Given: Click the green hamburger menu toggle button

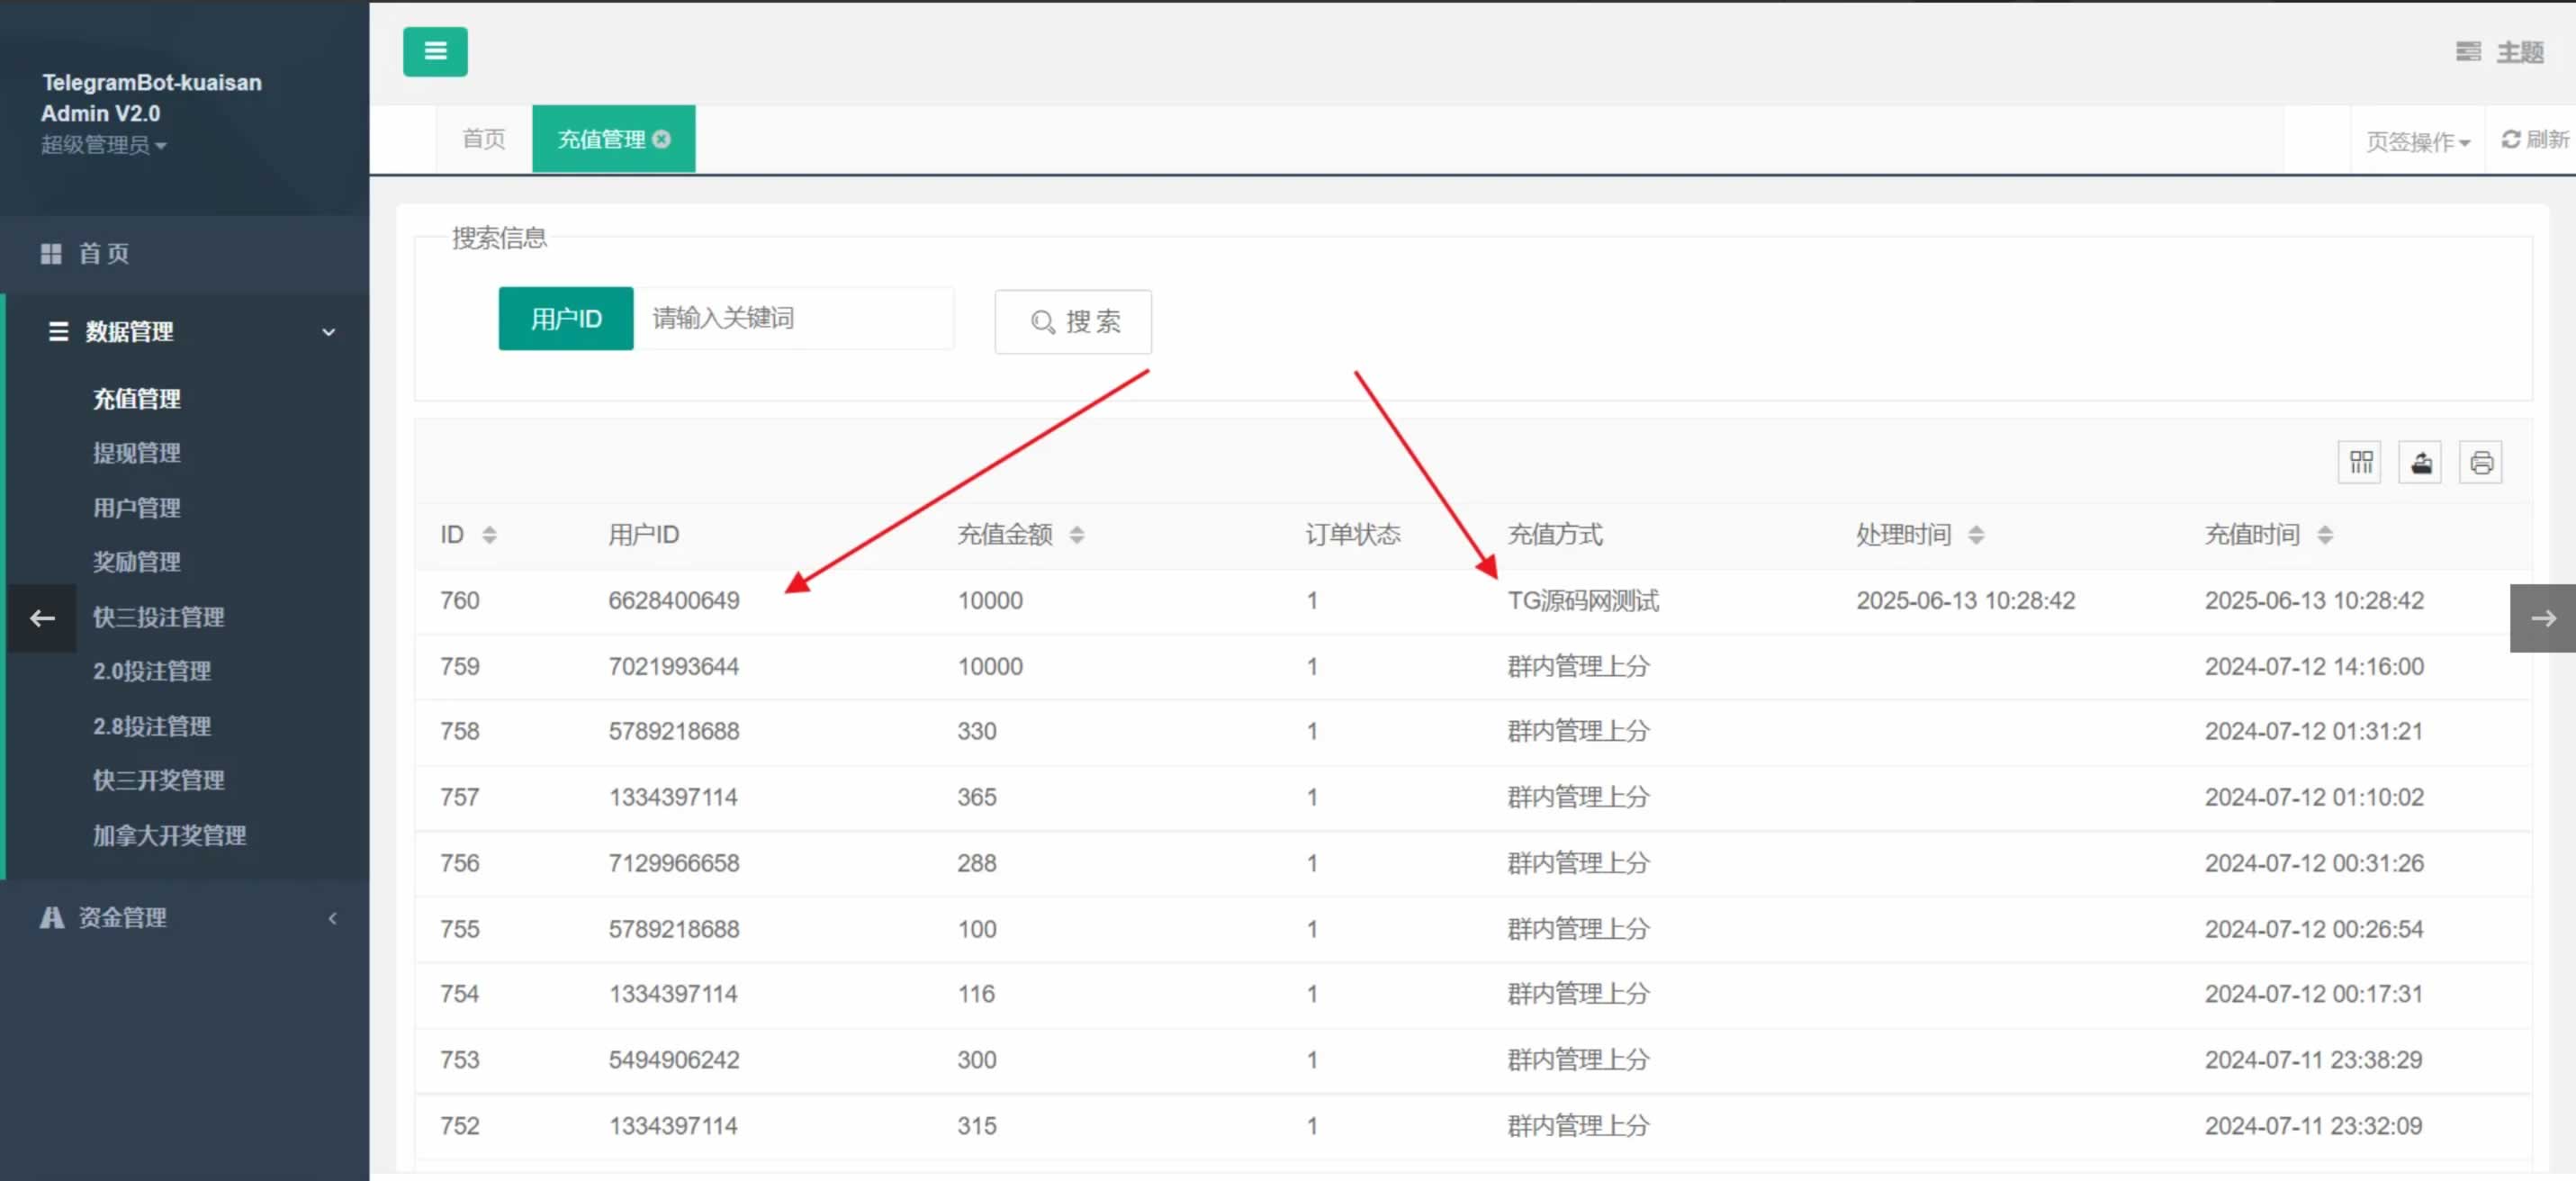Looking at the screenshot, I should pos(435,51).
